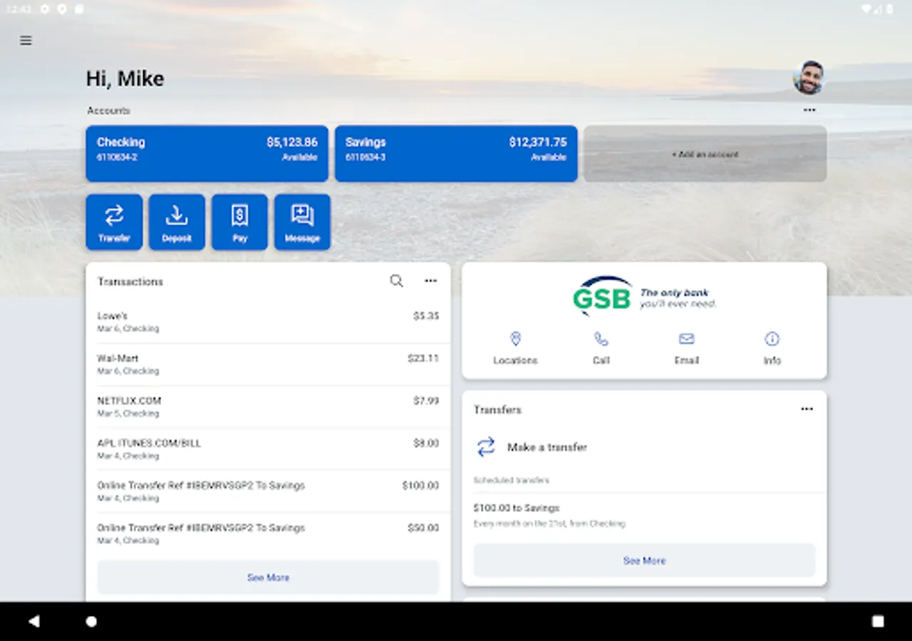Open the Checking account card
Image resolution: width=912 pixels, height=641 pixels.
pyautogui.click(x=207, y=154)
